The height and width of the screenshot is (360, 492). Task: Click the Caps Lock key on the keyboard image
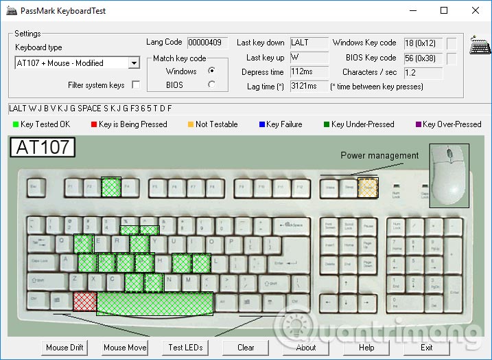click(43, 262)
